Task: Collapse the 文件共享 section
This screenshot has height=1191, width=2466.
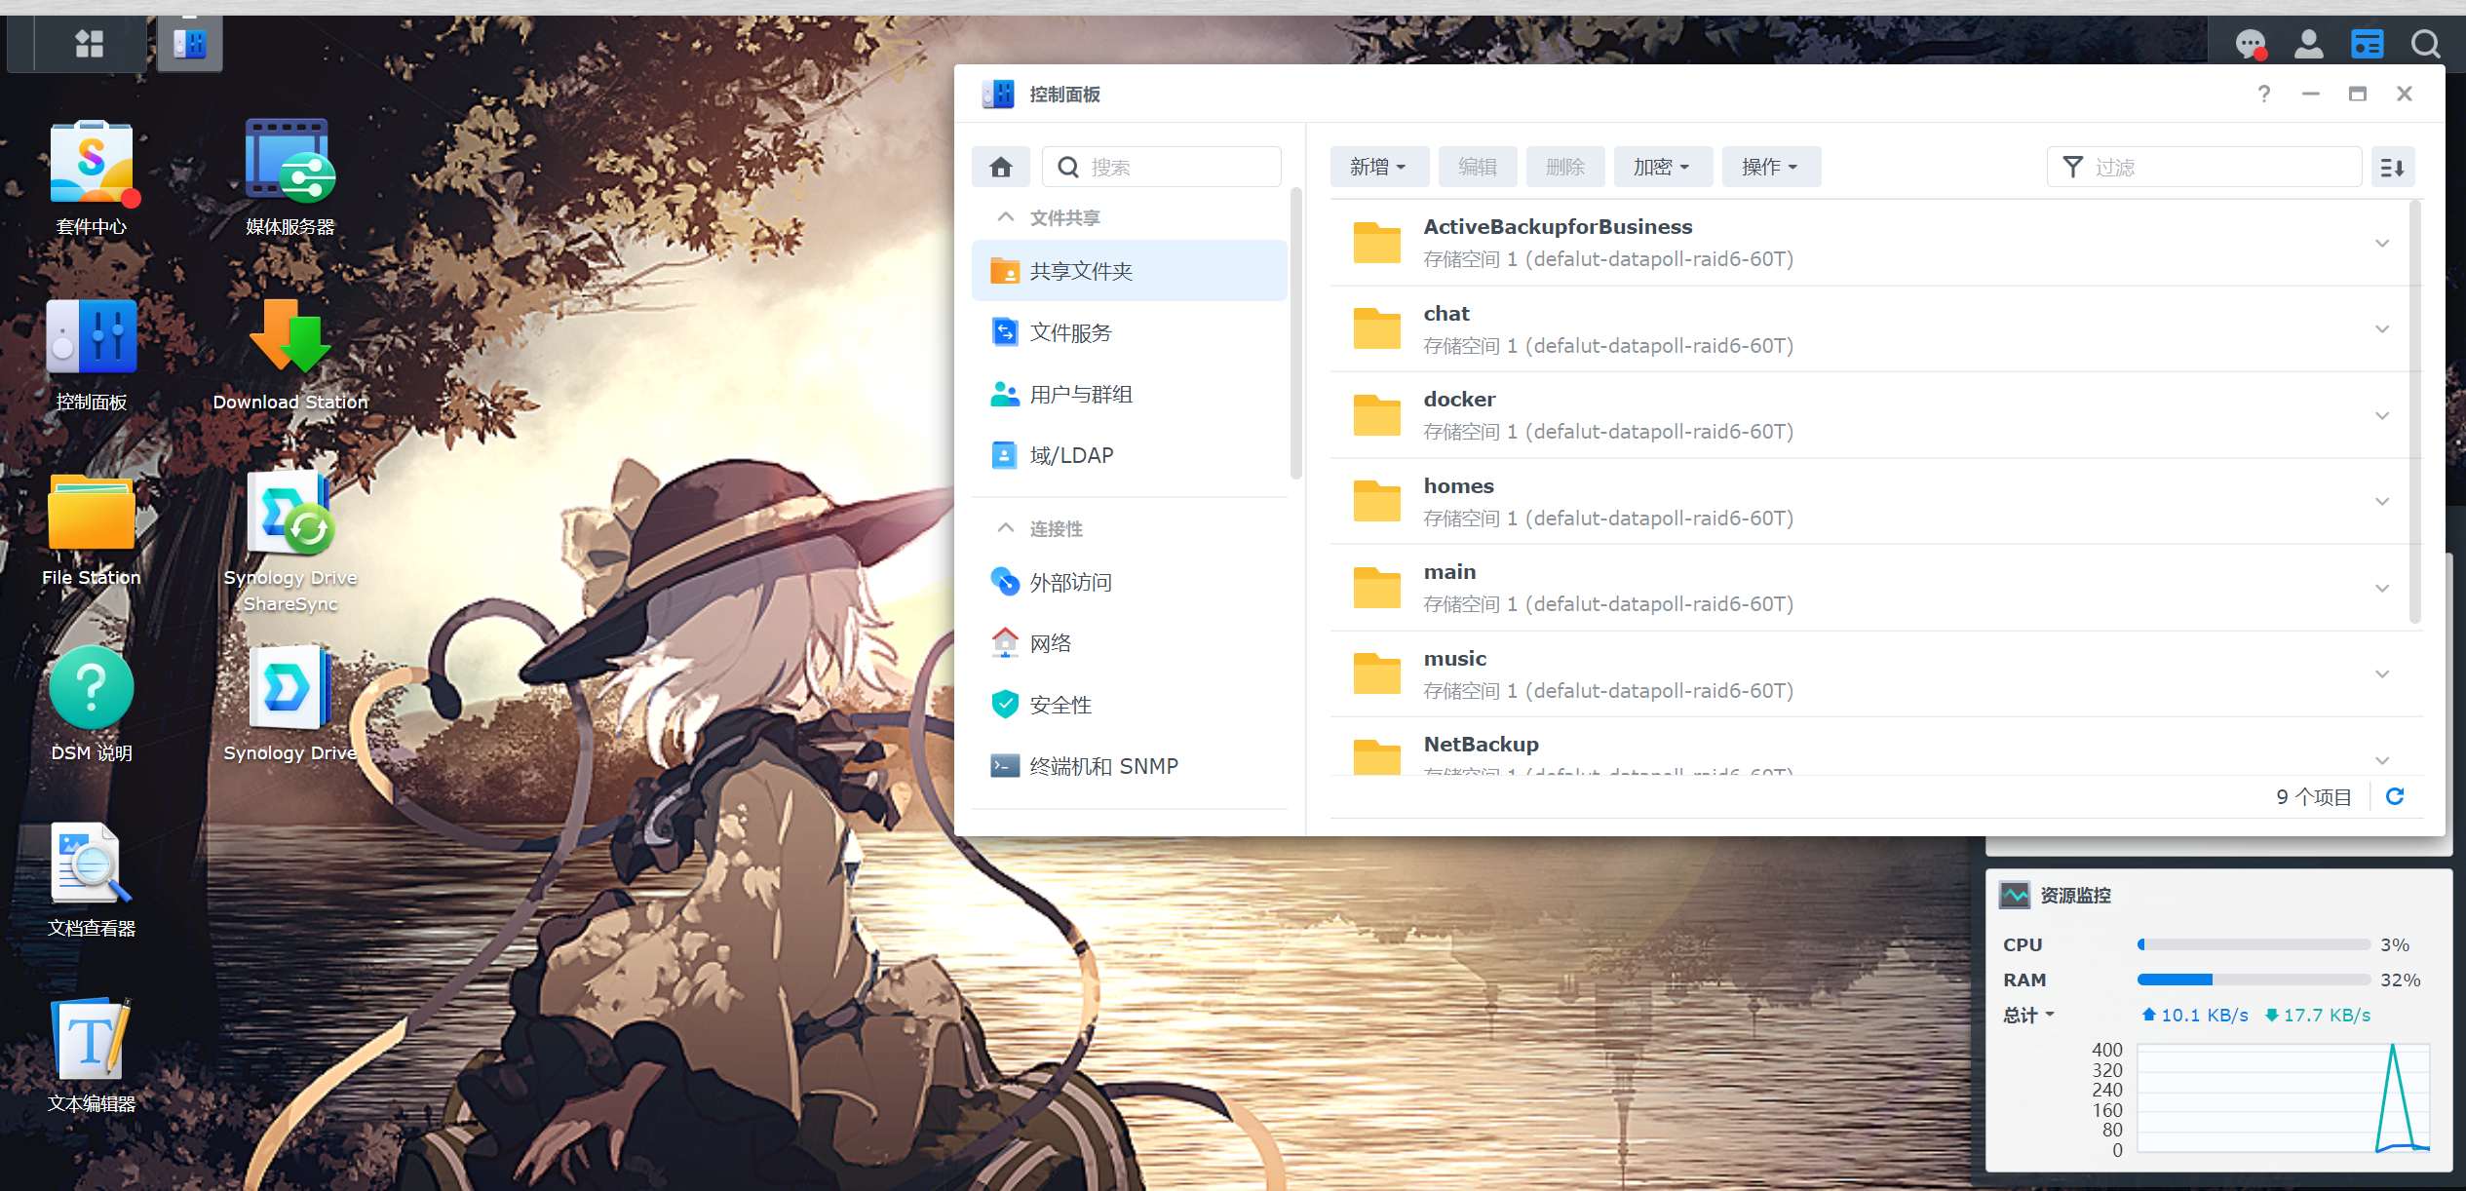Action: tap(1006, 217)
